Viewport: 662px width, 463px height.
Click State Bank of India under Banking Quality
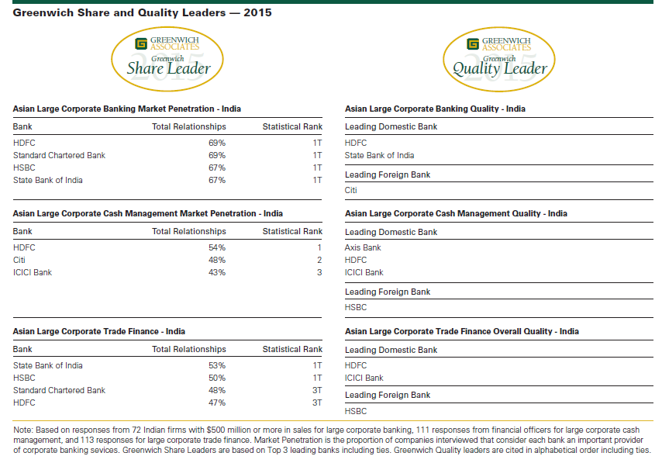pyautogui.click(x=379, y=155)
